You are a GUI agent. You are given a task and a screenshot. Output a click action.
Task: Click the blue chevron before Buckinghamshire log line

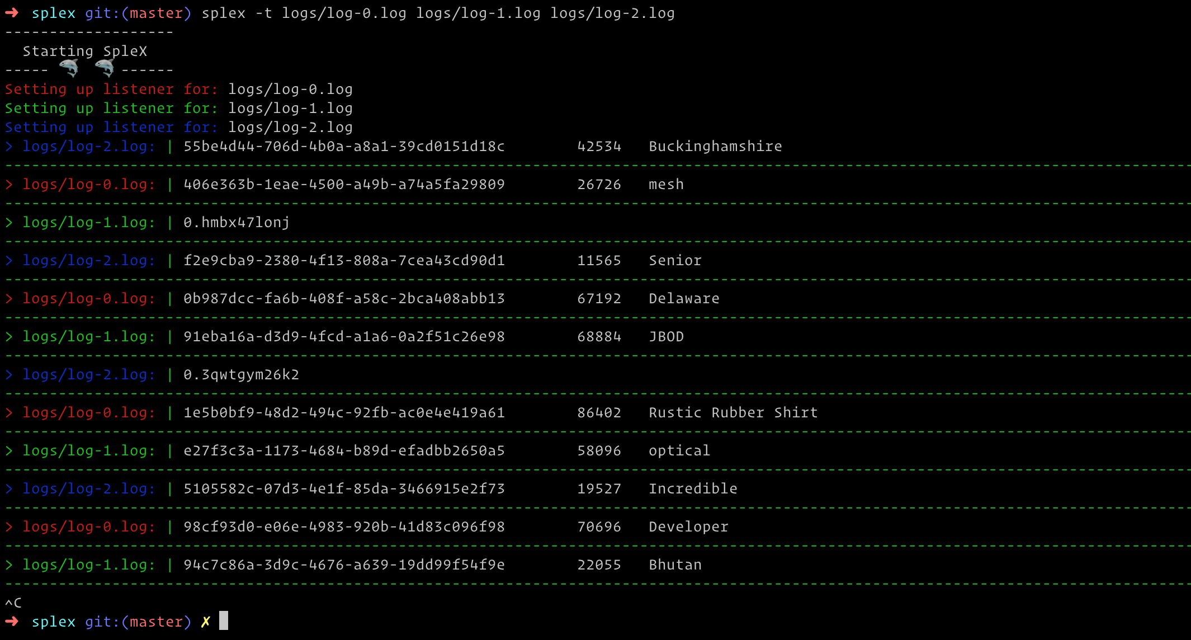9,147
